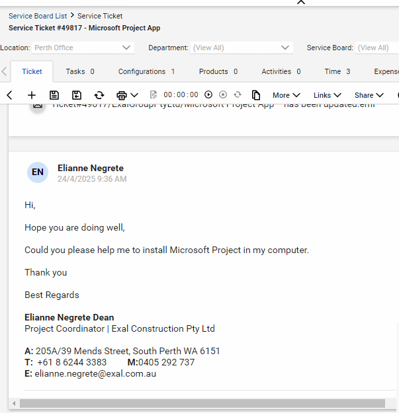This screenshot has width=399, height=413.
Task: Open the Configurations tab
Action: click(x=146, y=71)
